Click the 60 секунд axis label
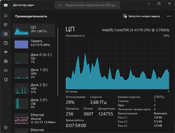This screenshot has height=133, width=175. (71, 92)
